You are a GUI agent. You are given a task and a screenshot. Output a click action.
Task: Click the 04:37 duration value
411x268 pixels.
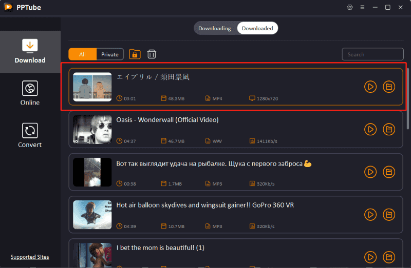[130, 141]
